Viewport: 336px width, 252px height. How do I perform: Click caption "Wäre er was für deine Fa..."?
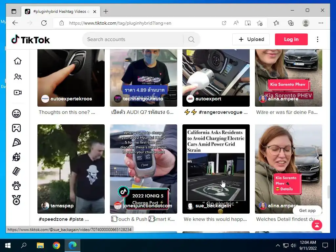287,112
